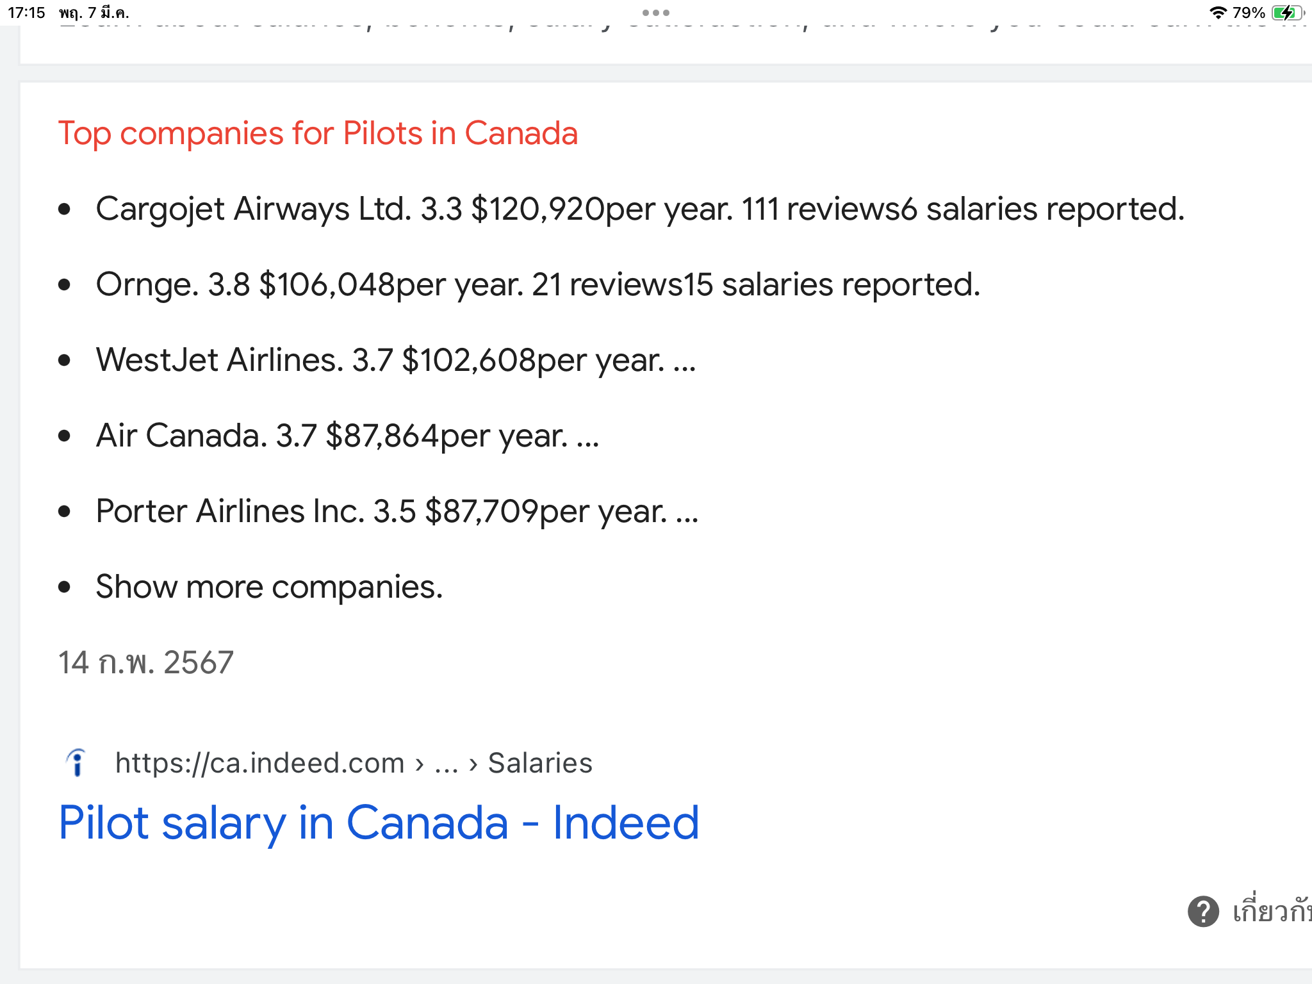Open the three-dot multitasking menu
1312x984 pixels.
tap(655, 13)
